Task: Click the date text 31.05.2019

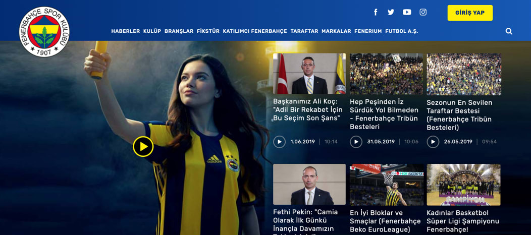Action: point(381,142)
